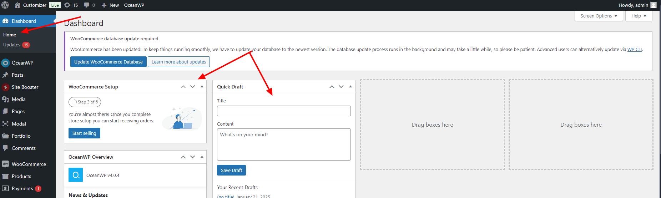Collapse the Quick Draft panel
Image resolution: width=661 pixels, height=198 pixels.
(x=350, y=86)
